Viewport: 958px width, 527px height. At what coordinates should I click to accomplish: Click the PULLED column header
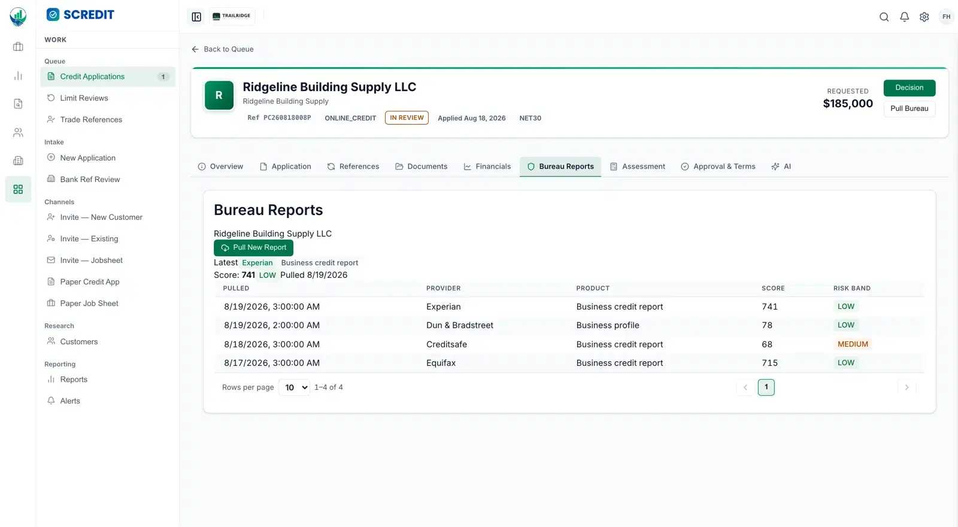pyautogui.click(x=236, y=289)
